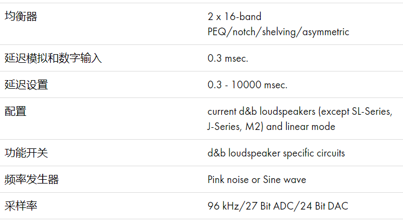The image size is (403, 222).
Task: Select the 延迟设置 row label
Action: (x=27, y=84)
